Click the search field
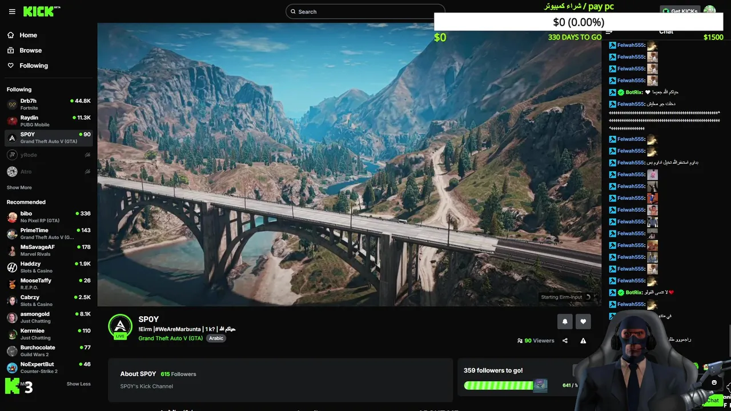This screenshot has height=411, width=731. pyautogui.click(x=365, y=11)
